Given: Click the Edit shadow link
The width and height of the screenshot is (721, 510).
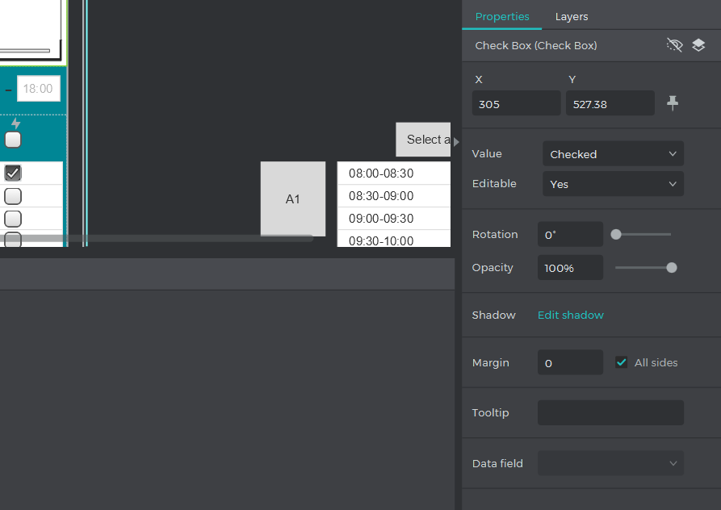Looking at the screenshot, I should pyautogui.click(x=570, y=315).
